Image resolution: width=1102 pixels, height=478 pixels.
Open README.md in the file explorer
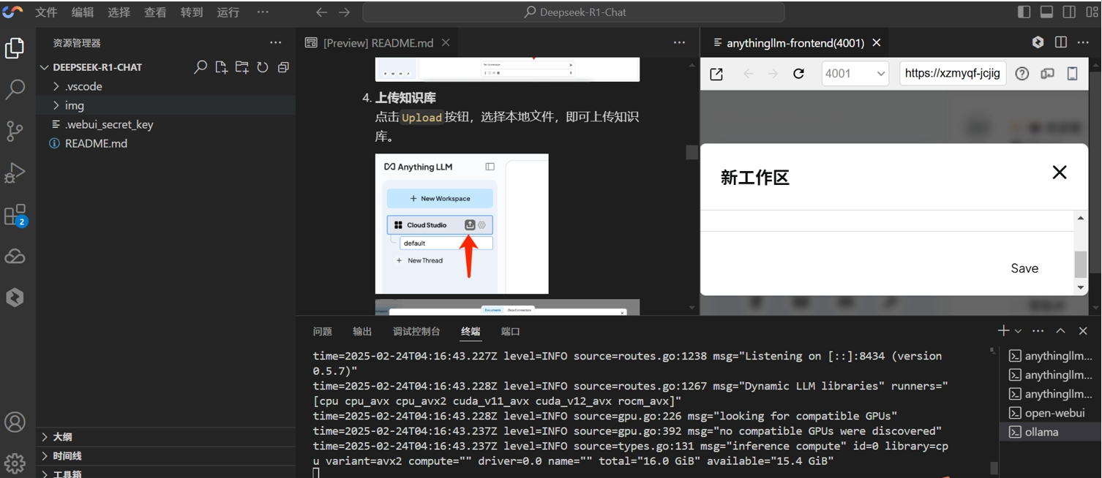[96, 143]
